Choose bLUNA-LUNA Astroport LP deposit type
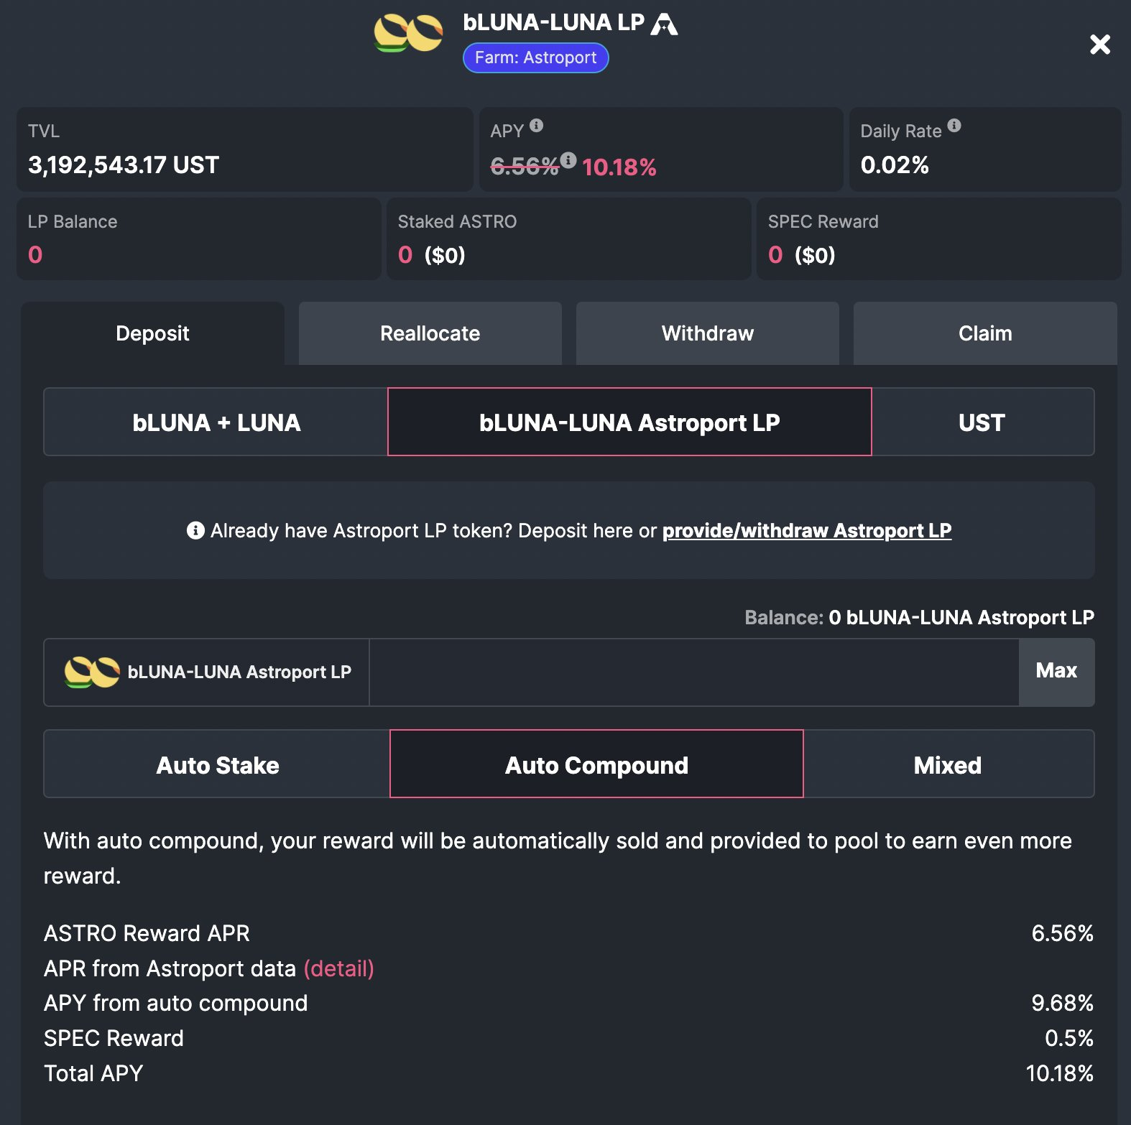The image size is (1131, 1125). click(629, 422)
